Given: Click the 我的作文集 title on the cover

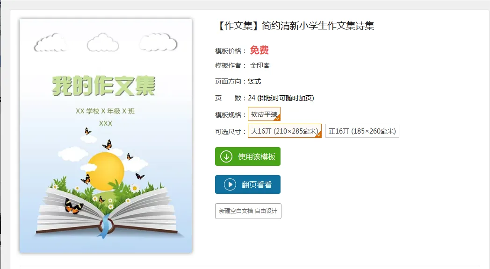Looking at the screenshot, I should click(104, 85).
